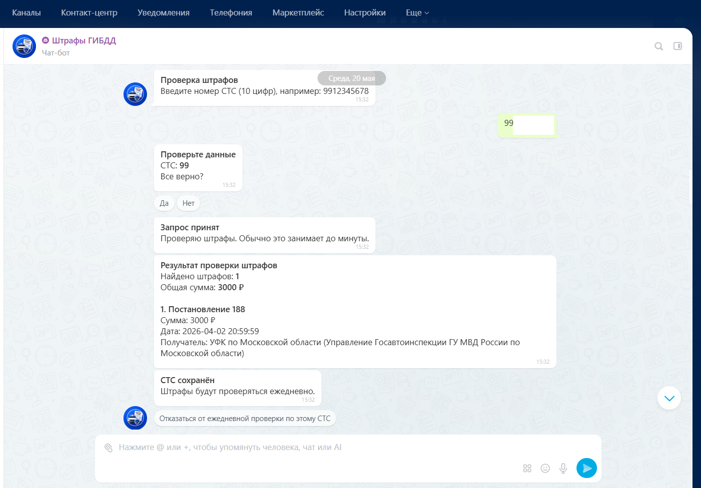Open chat search with the magnifier icon
This screenshot has height=488, width=701.
(x=658, y=46)
